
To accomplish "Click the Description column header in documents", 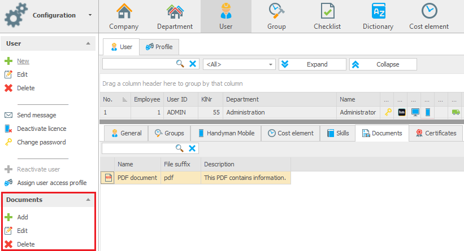I will [246, 164].
